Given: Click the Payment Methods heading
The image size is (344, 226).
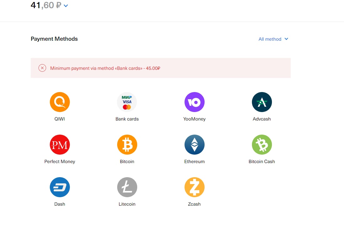Looking at the screenshot, I should (54, 39).
